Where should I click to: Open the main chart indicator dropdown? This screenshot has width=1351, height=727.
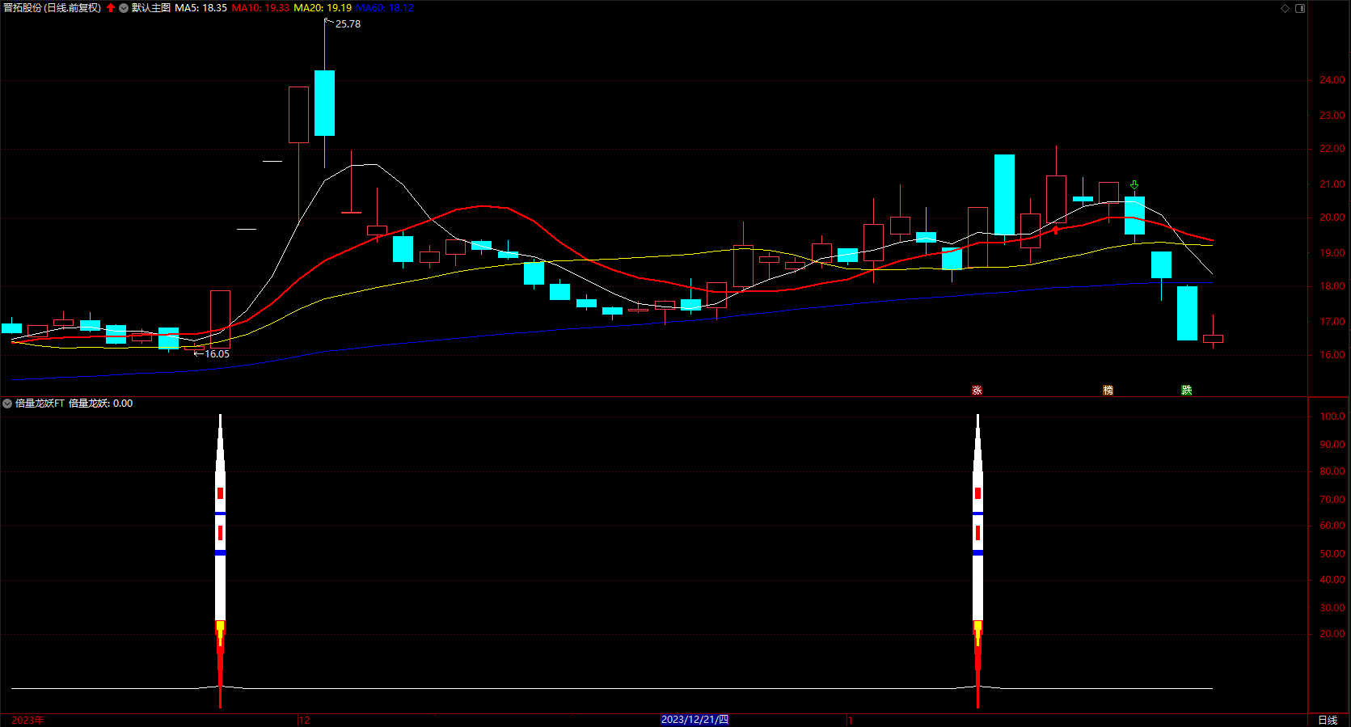pos(124,8)
